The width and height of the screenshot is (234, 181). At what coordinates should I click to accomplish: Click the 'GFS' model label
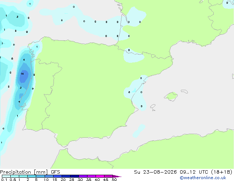[x=55, y=172]
